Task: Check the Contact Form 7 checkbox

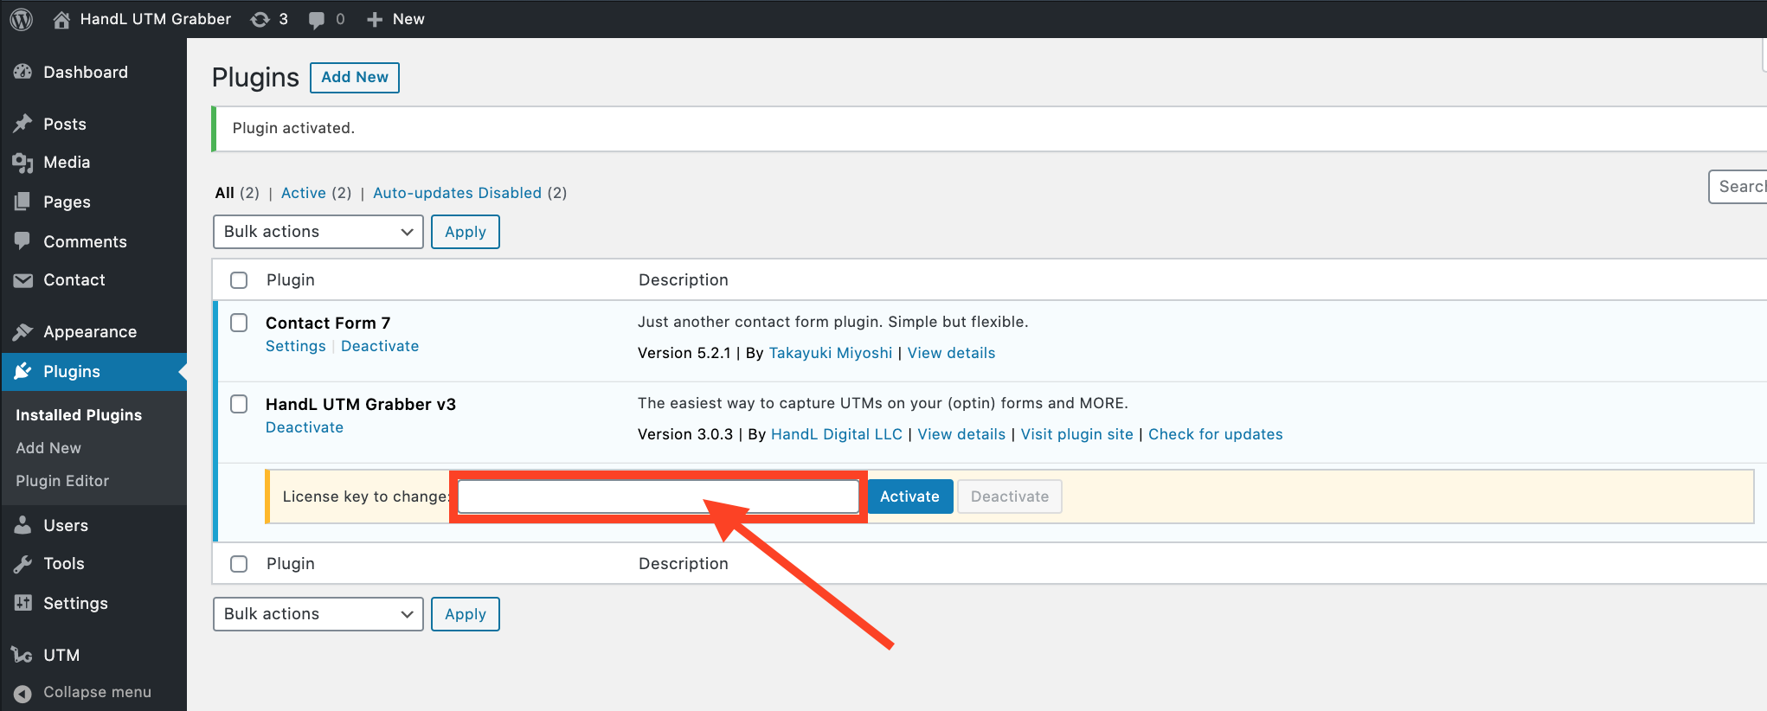Action: (239, 323)
